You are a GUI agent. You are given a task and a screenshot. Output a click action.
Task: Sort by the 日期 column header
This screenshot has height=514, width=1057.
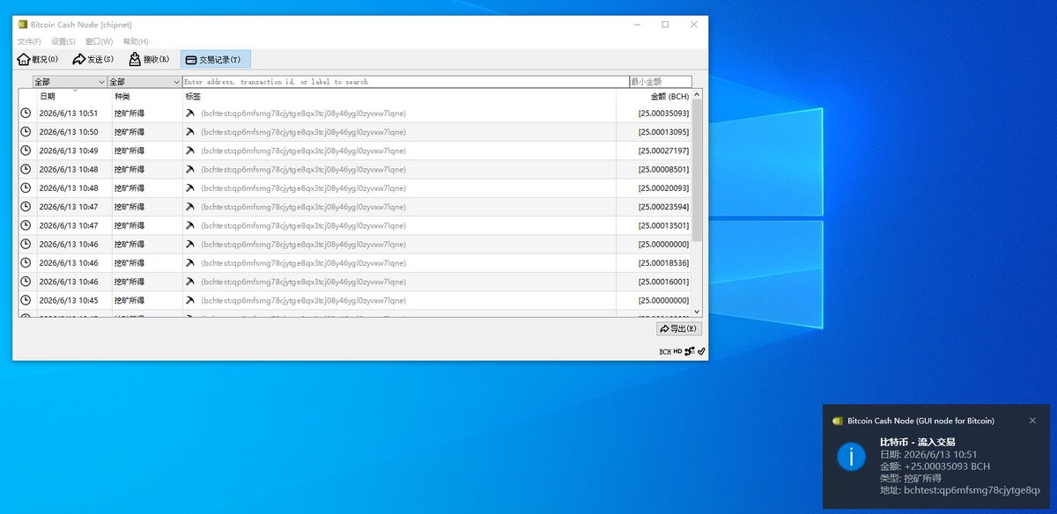pos(74,96)
